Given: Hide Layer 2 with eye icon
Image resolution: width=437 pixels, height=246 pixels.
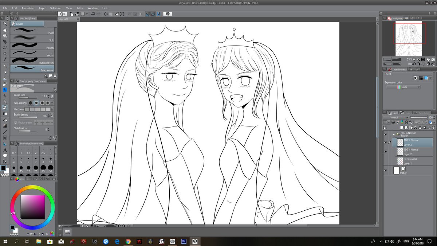Looking at the screenshot, I should tap(386, 152).
